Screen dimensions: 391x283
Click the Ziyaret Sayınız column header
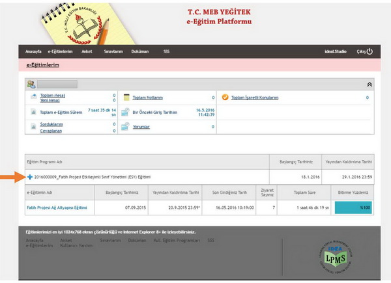pos(267,193)
